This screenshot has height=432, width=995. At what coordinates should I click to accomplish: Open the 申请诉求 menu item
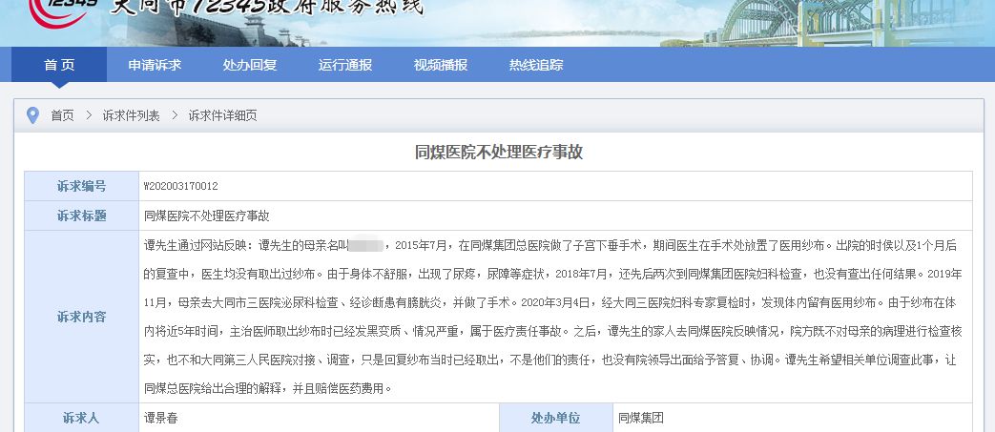tap(155, 65)
